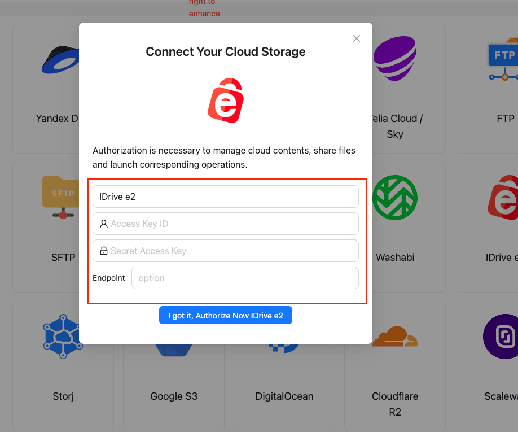Open the Endpoint option selector
518x432 pixels.
[245, 278]
